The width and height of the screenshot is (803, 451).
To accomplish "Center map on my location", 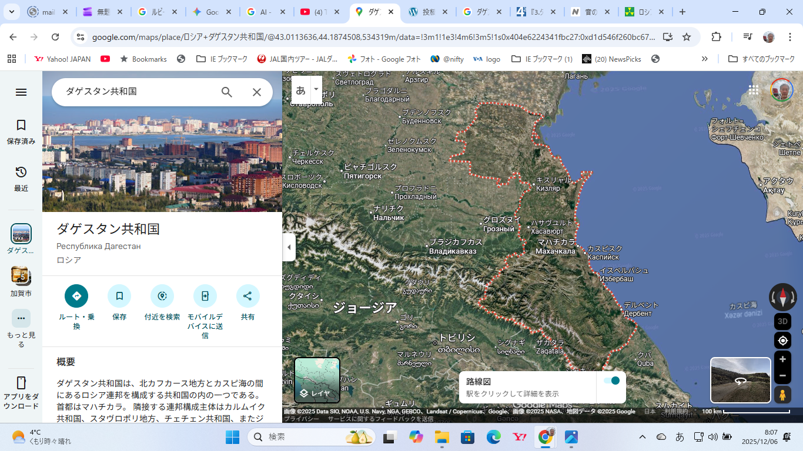I will [782, 341].
